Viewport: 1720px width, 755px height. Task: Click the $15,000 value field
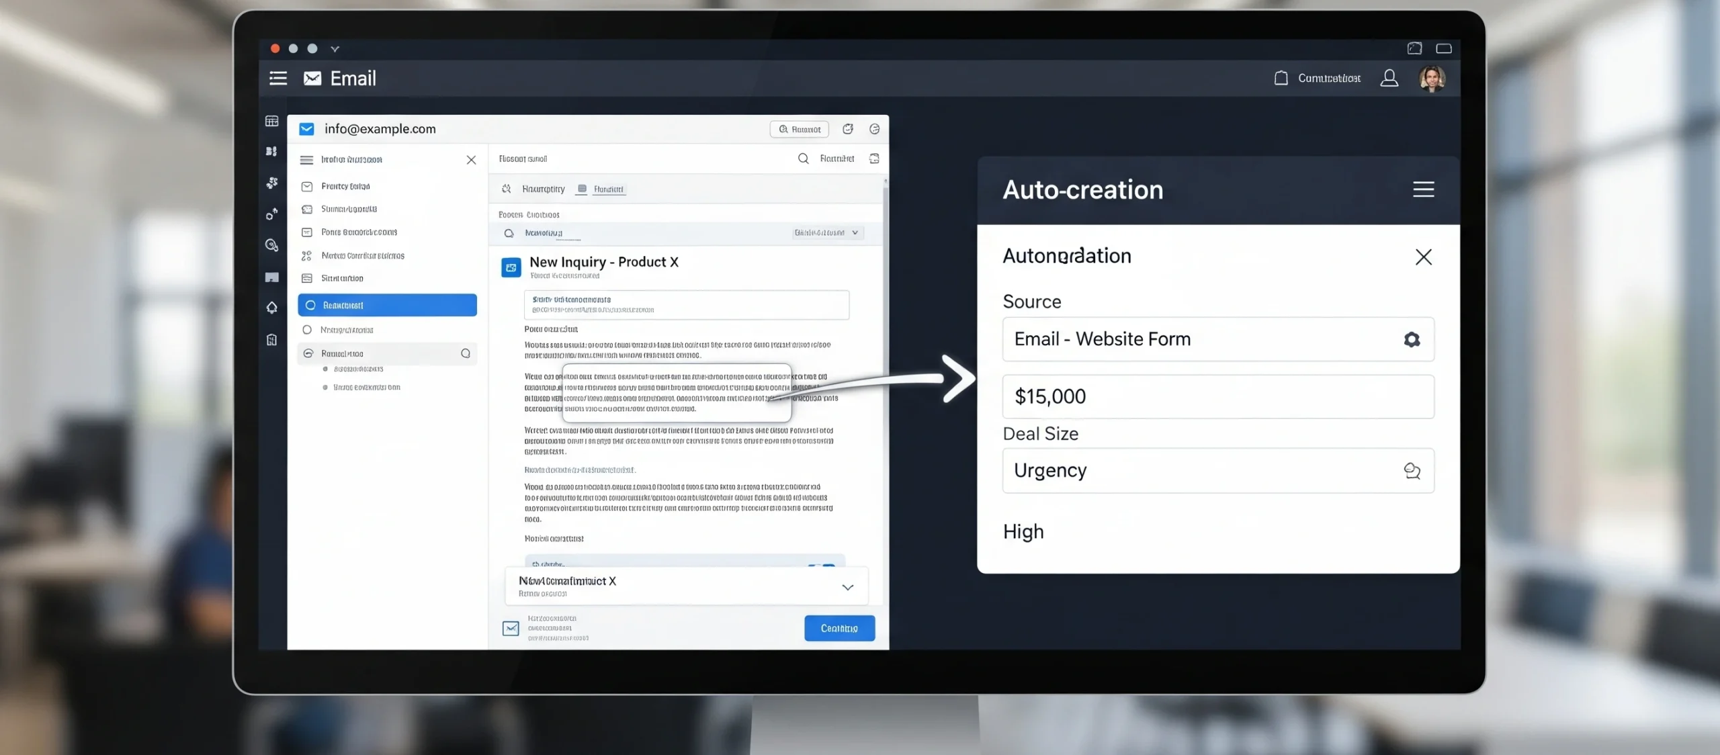[1218, 396]
